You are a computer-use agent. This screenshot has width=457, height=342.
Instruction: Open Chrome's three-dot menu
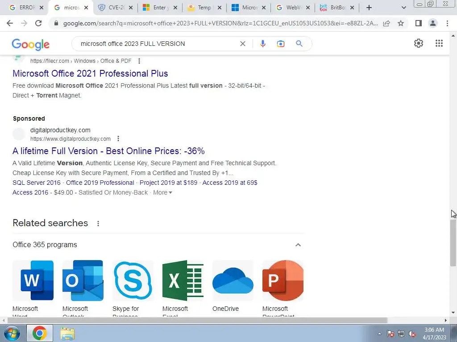click(x=447, y=23)
